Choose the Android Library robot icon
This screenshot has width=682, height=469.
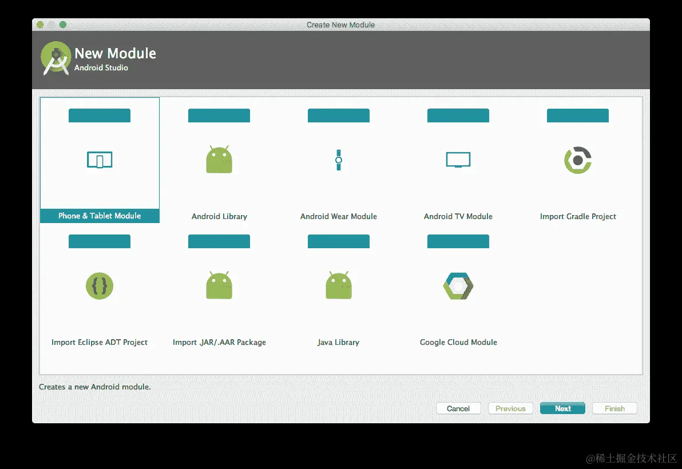tap(219, 159)
